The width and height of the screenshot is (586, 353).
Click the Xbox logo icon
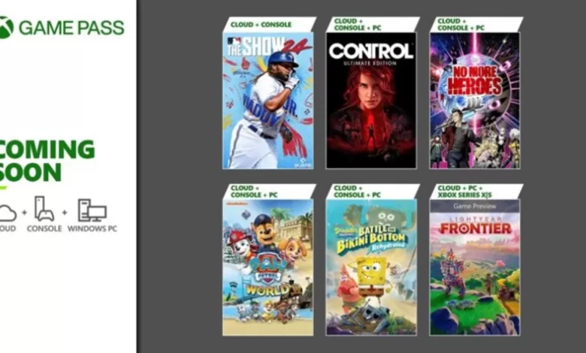(x=5, y=27)
